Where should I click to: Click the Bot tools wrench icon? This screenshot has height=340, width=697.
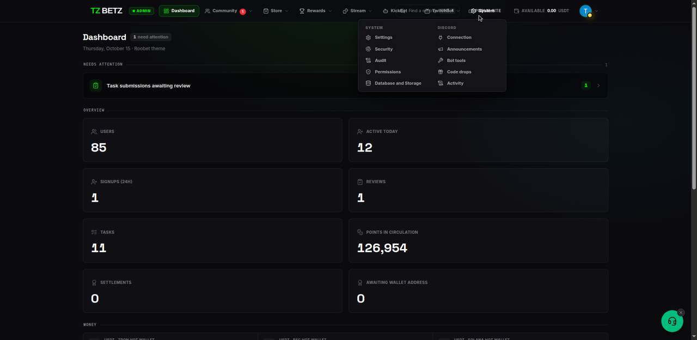point(441,60)
